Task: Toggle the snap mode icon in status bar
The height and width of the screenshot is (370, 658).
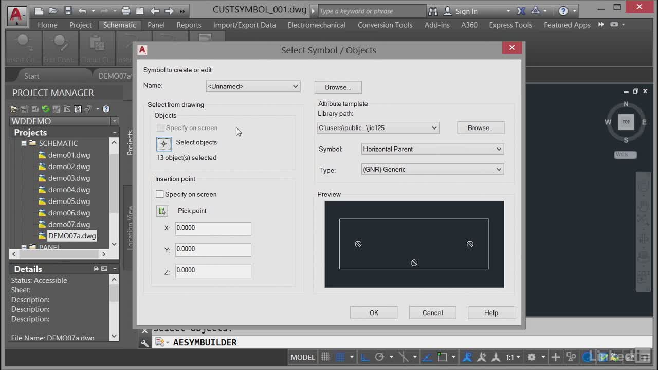Action: [x=340, y=357]
